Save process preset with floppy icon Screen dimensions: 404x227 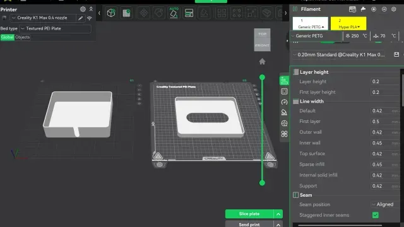396,55
